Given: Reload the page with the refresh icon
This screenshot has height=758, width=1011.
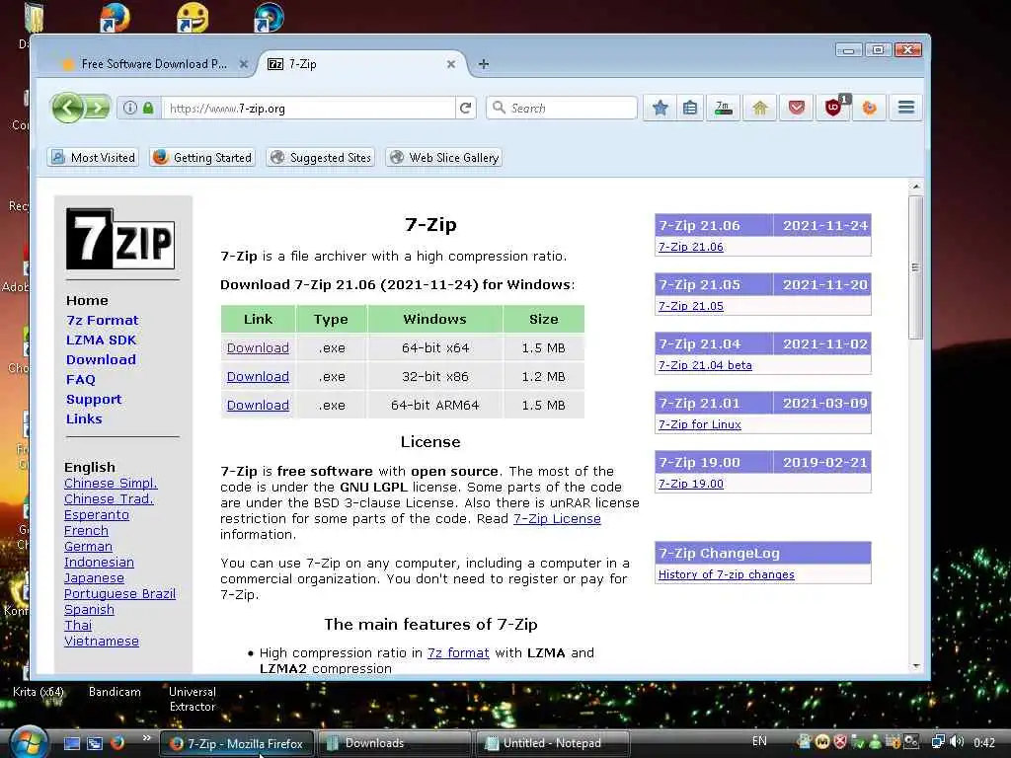Looking at the screenshot, I should click(466, 108).
